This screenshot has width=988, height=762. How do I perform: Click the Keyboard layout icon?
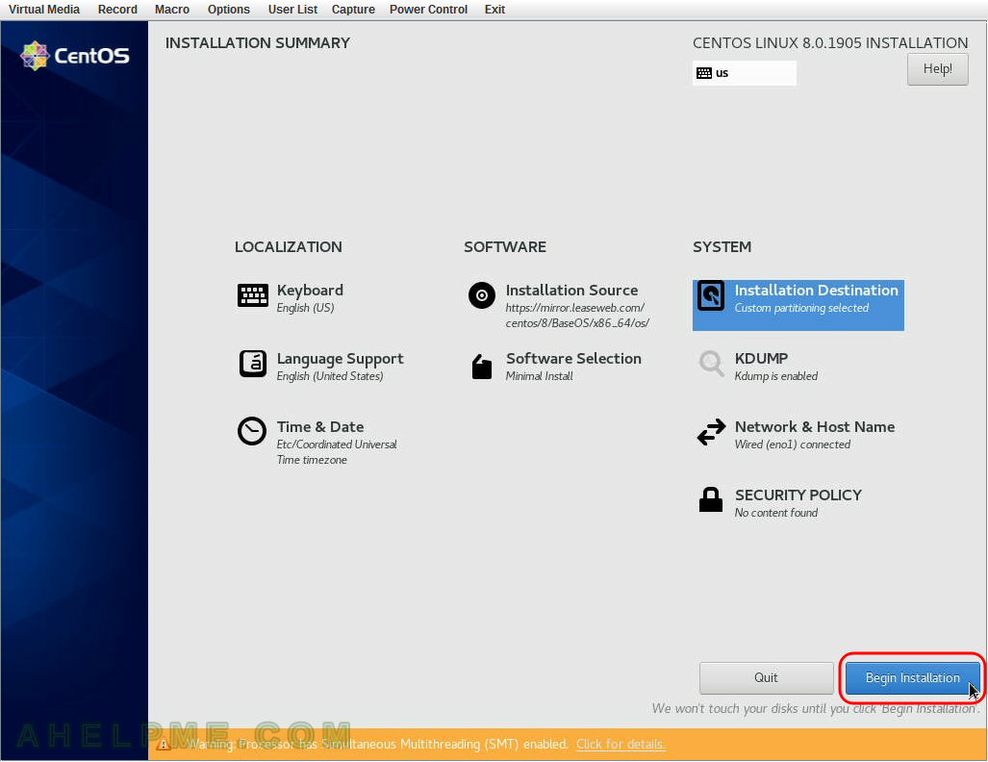coord(253,295)
